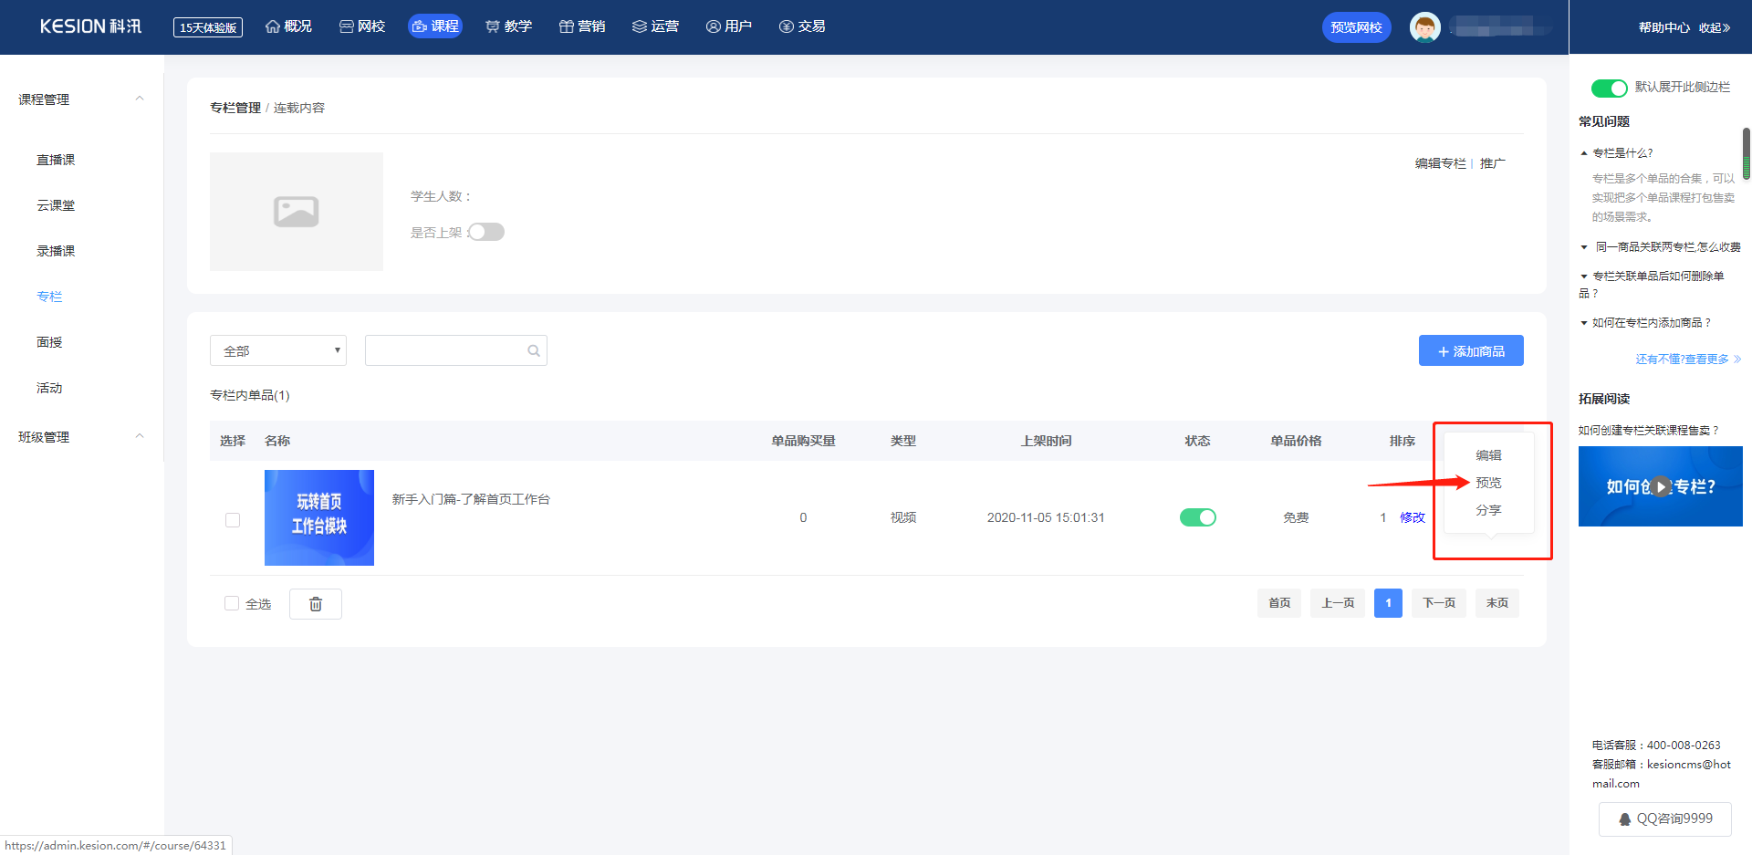Check the 全选 select-all checkbox
The height and width of the screenshot is (855, 1752).
[232, 603]
